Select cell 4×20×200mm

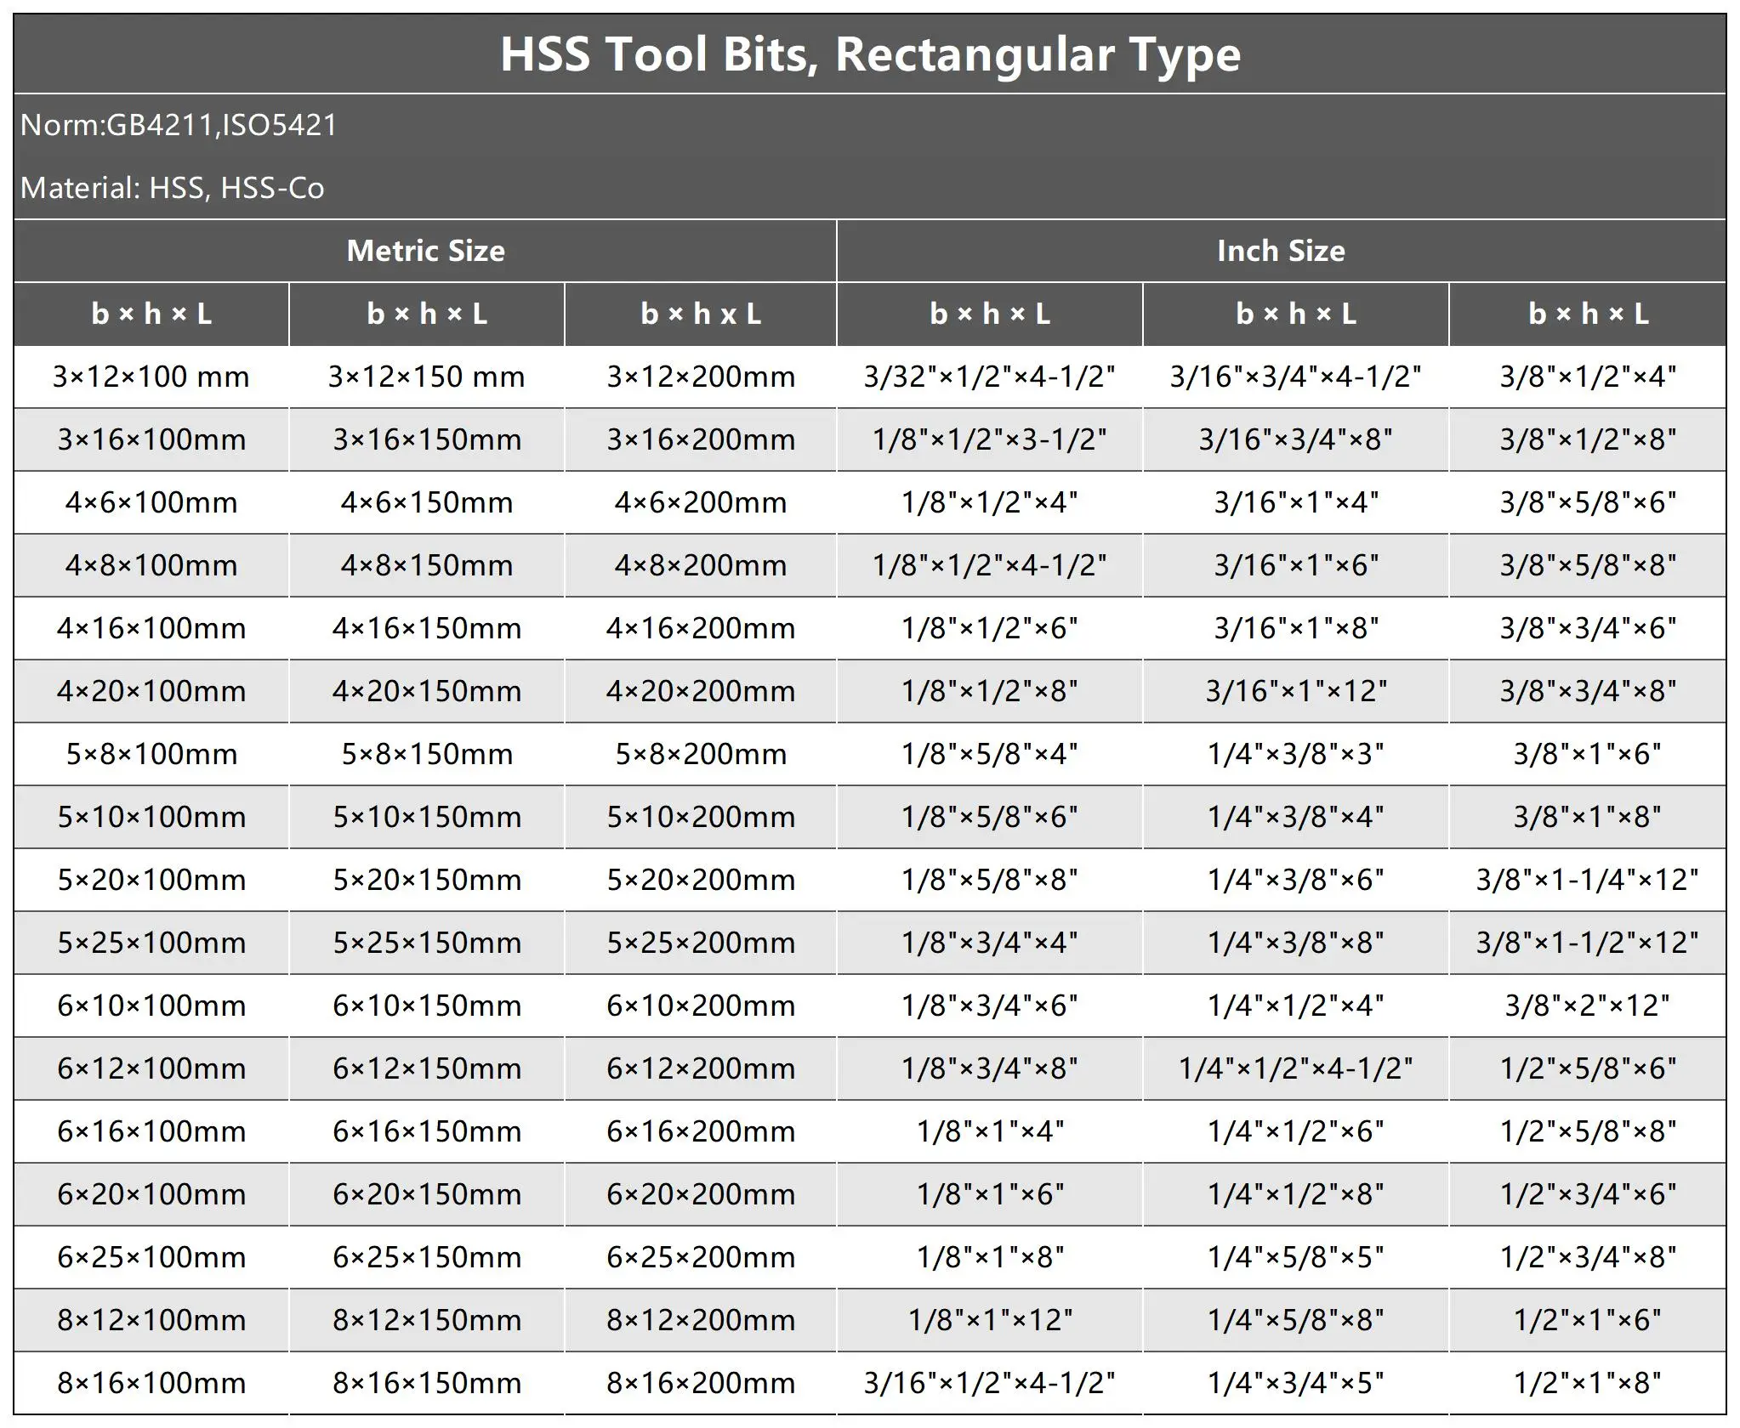pyautogui.click(x=701, y=691)
